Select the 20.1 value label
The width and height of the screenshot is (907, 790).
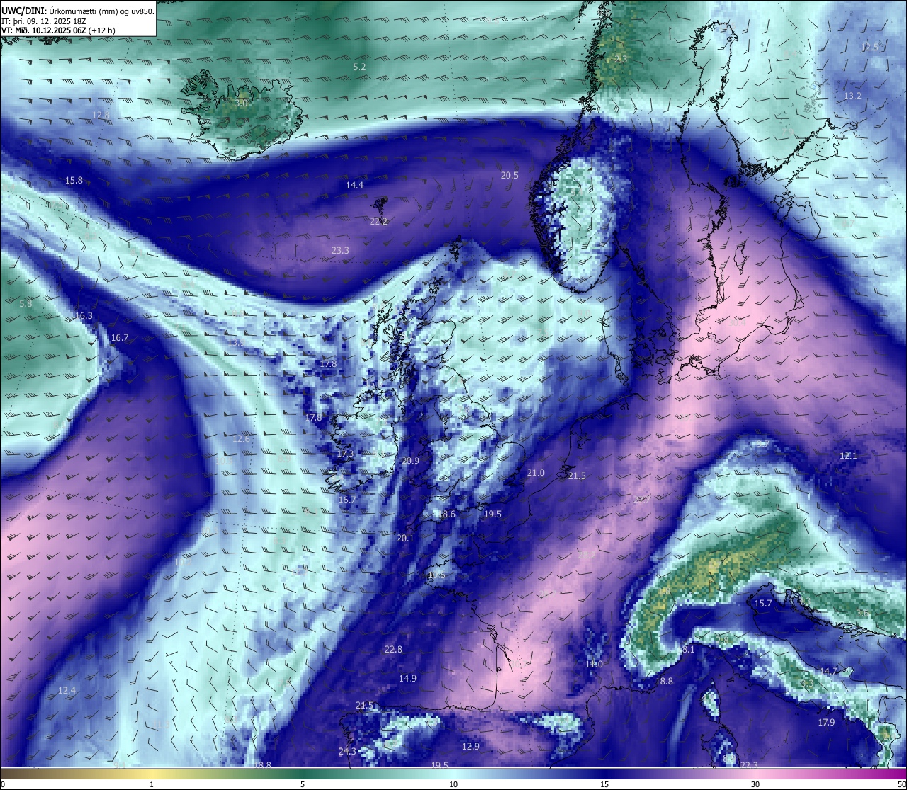click(x=405, y=538)
